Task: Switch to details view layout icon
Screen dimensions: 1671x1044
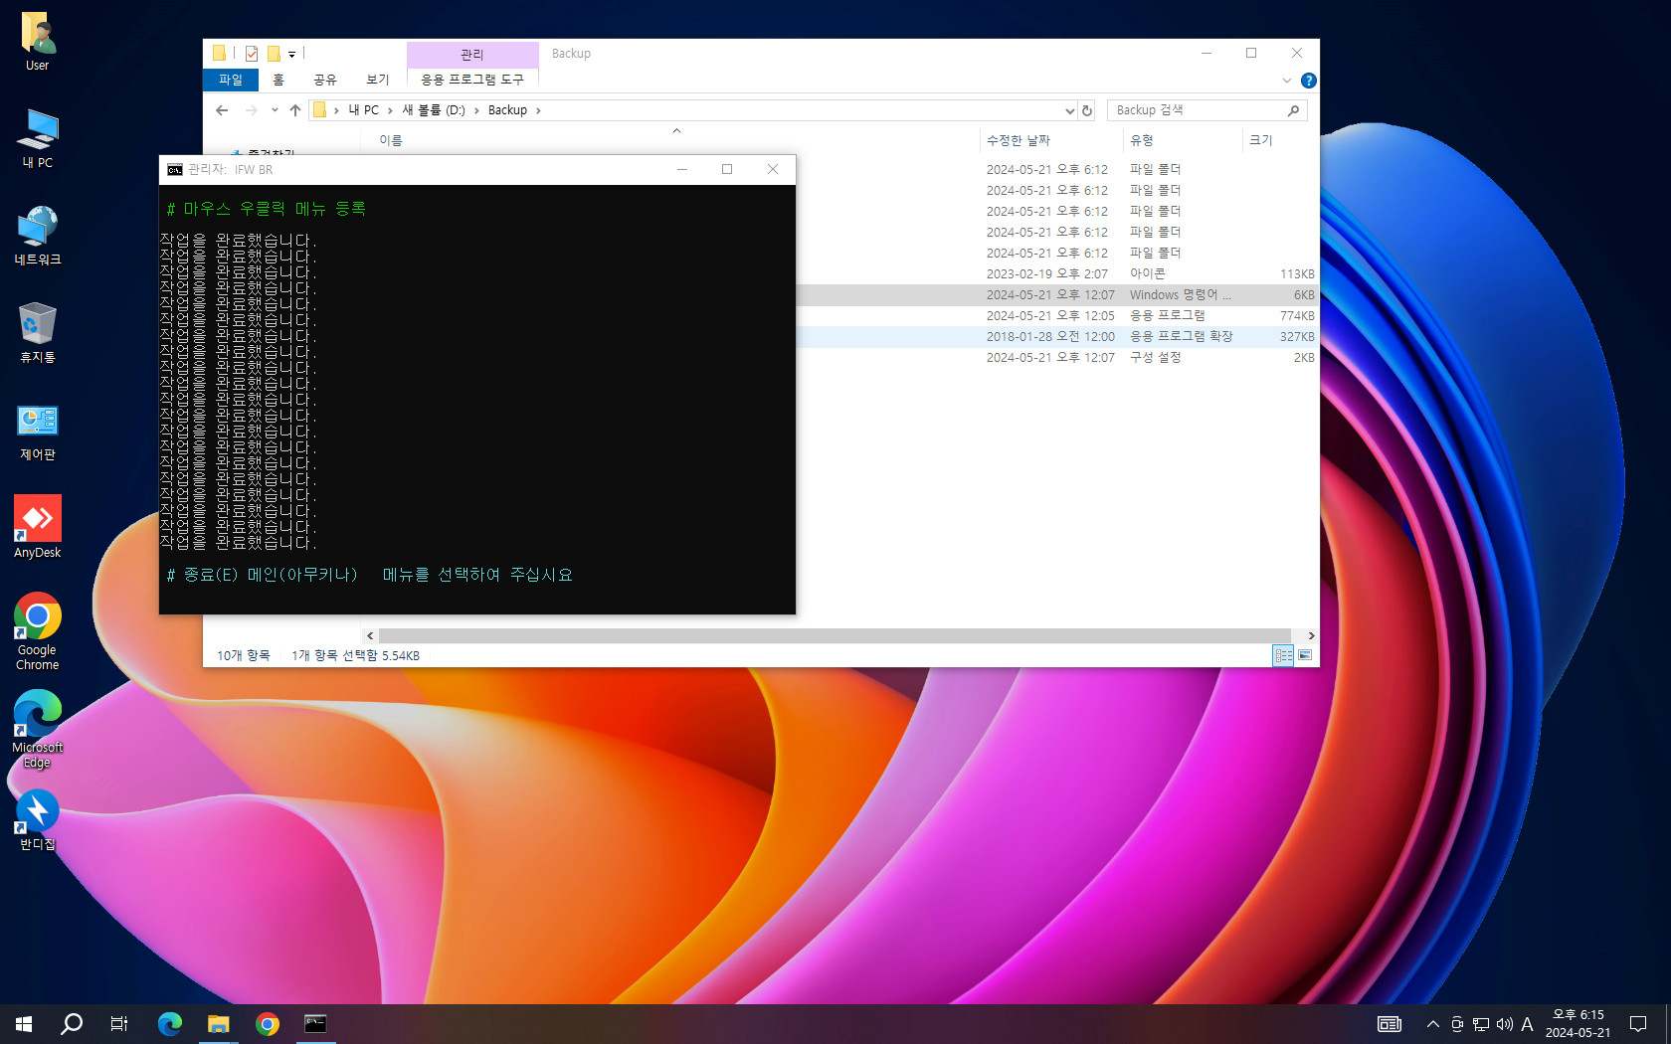Action: (1283, 655)
